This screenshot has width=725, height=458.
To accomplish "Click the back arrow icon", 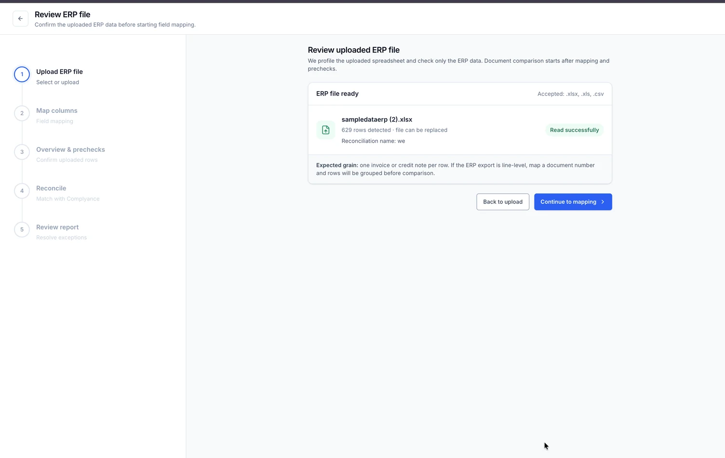I will click(x=20, y=19).
